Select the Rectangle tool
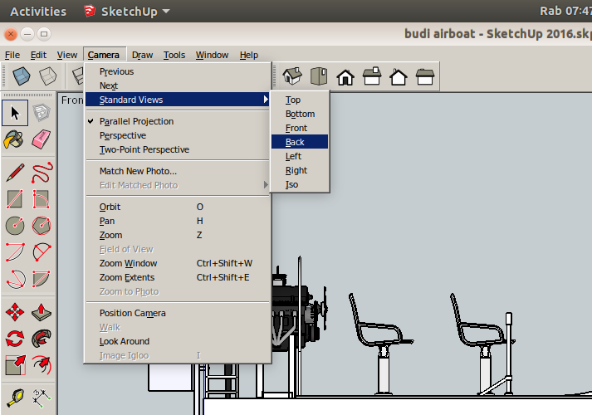The image size is (592, 415). (x=15, y=199)
